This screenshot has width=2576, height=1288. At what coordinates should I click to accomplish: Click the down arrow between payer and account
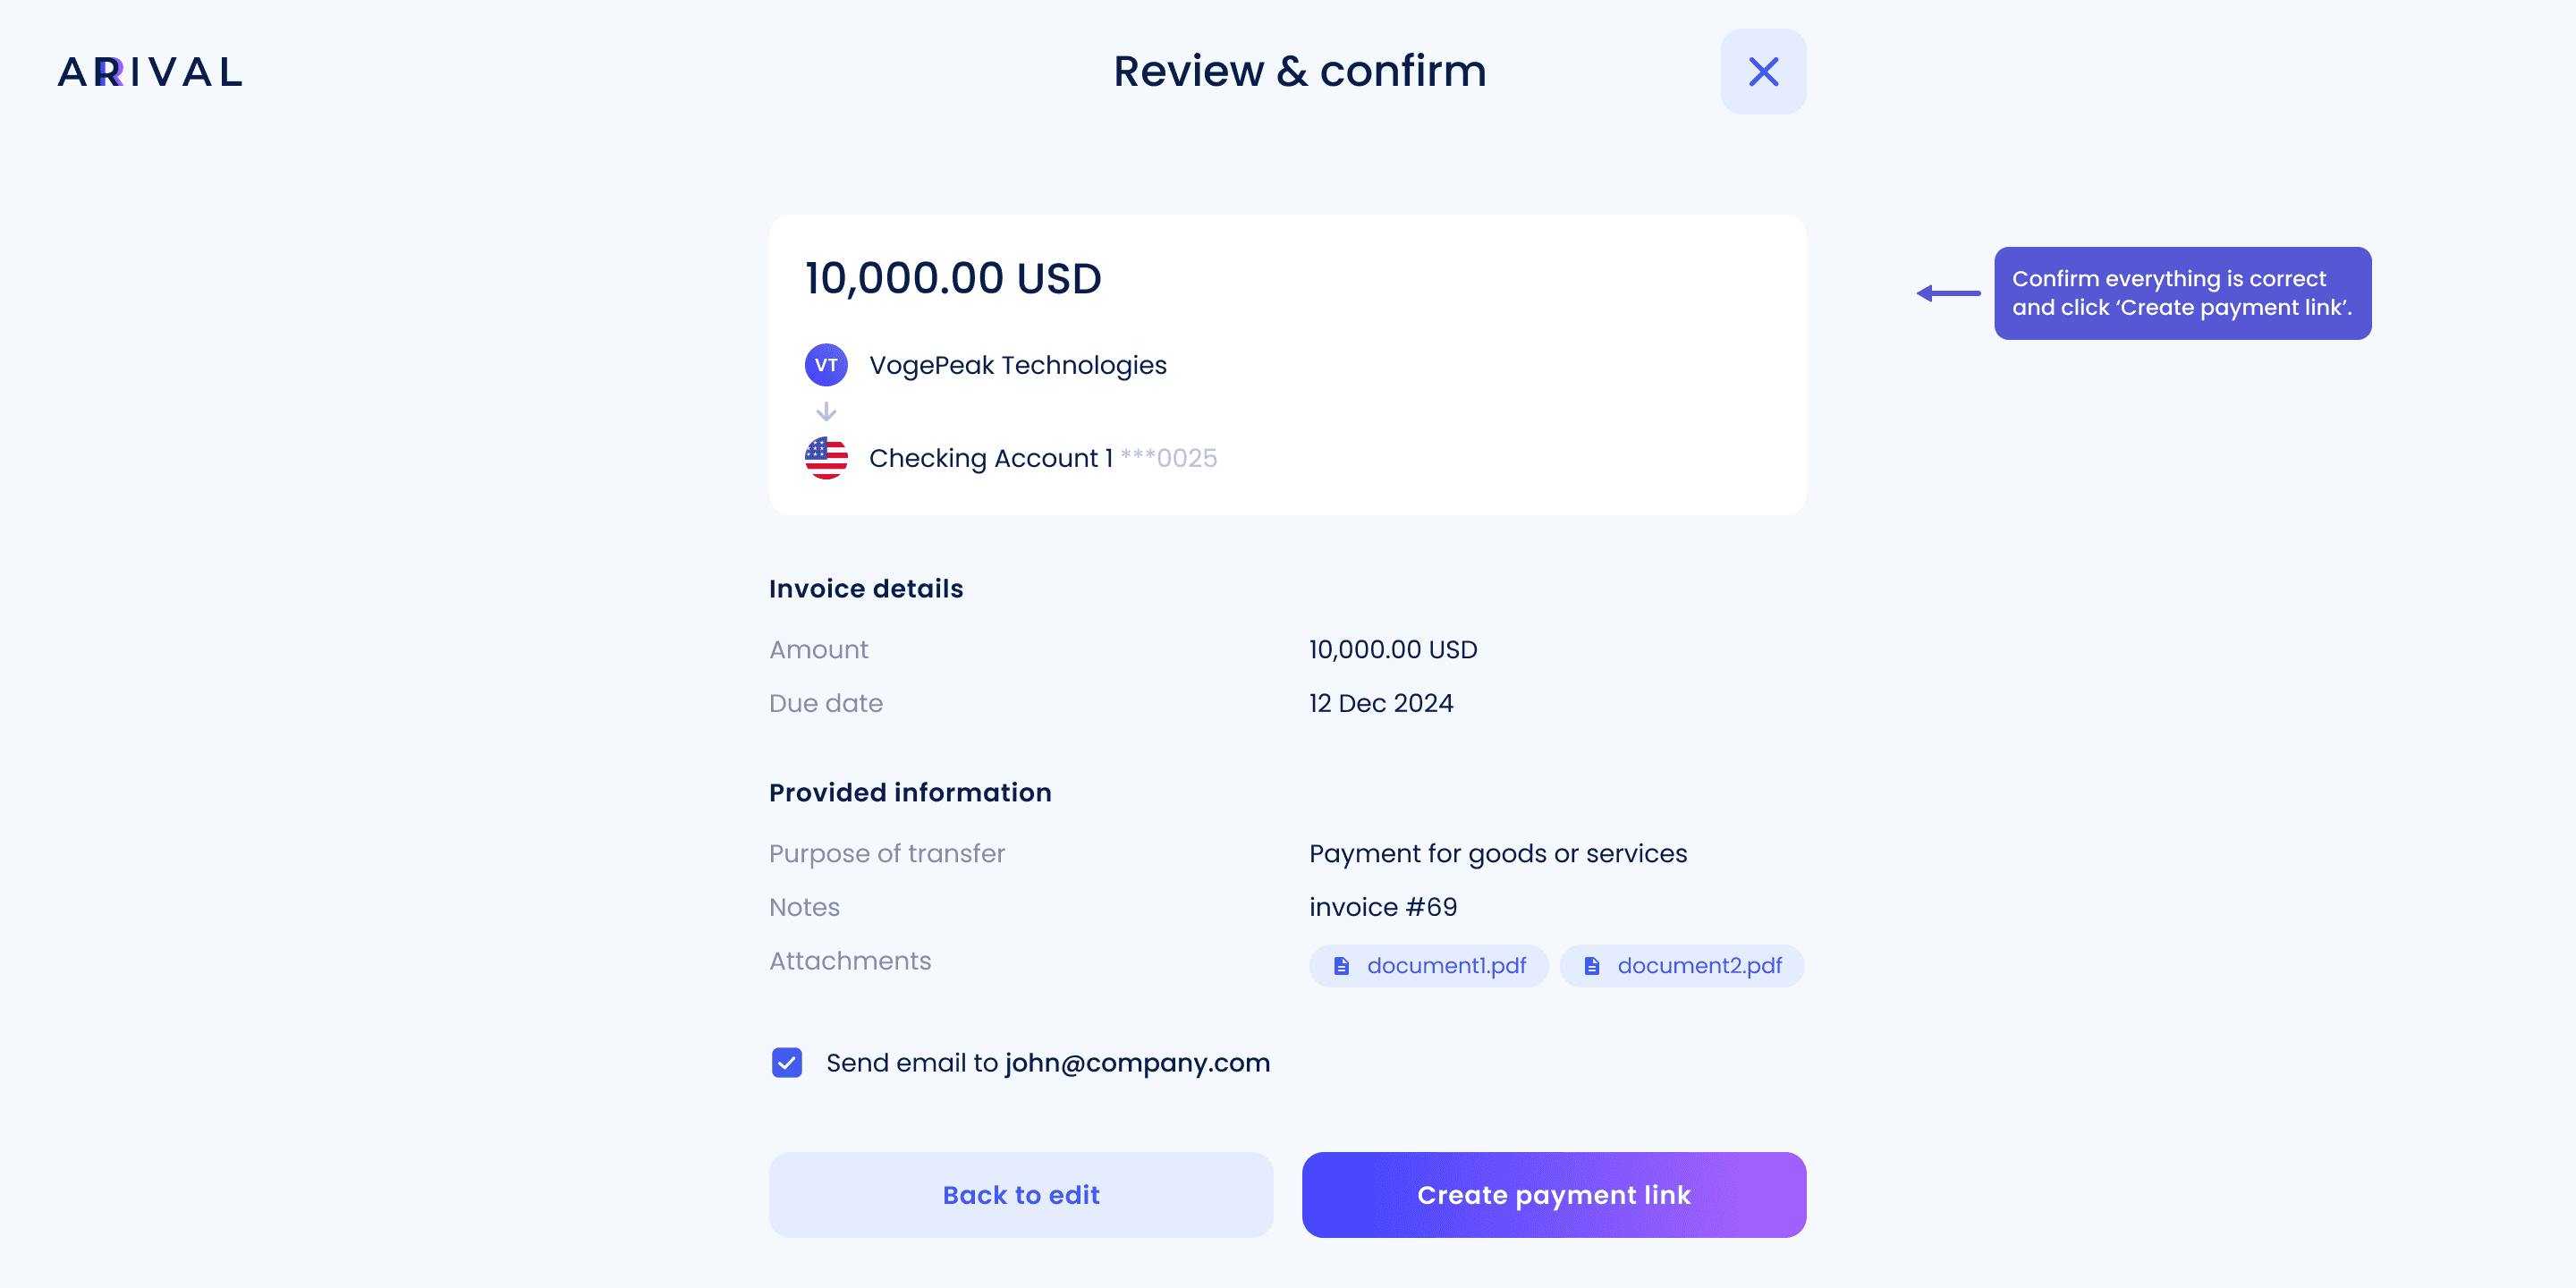[826, 411]
